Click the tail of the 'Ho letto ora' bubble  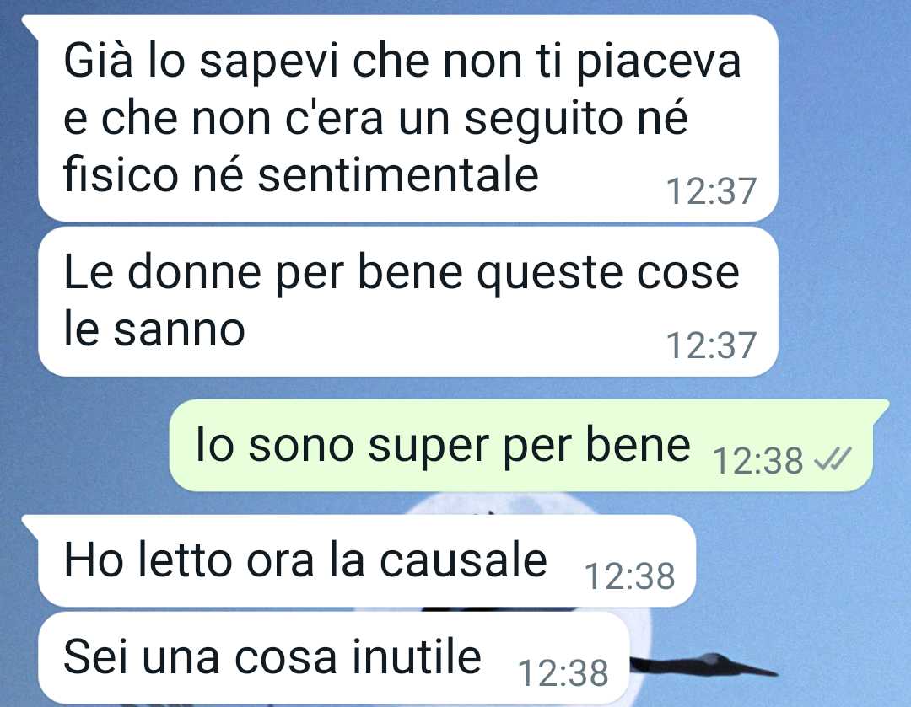[31, 525]
